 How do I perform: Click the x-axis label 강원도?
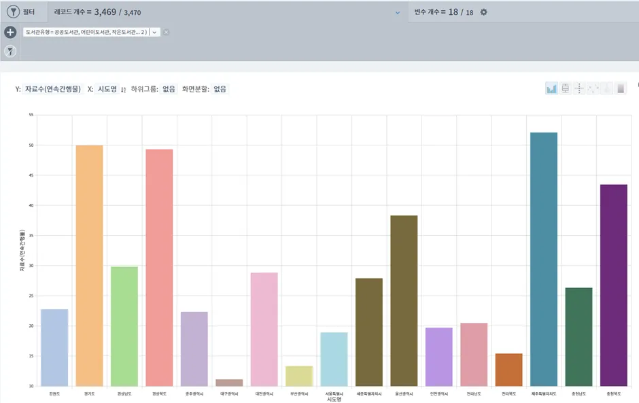click(54, 393)
